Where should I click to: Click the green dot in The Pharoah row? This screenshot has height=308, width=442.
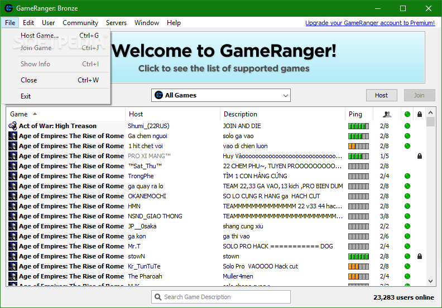pos(407,276)
